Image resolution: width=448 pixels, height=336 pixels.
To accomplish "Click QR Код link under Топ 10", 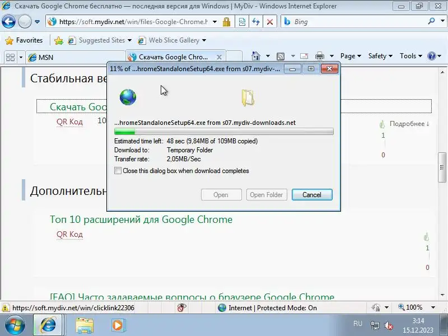I will pos(69,234).
